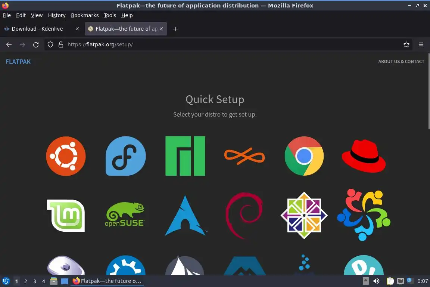Select the red Debian swirl logo
The width and height of the screenshot is (430, 287).
coord(244,216)
